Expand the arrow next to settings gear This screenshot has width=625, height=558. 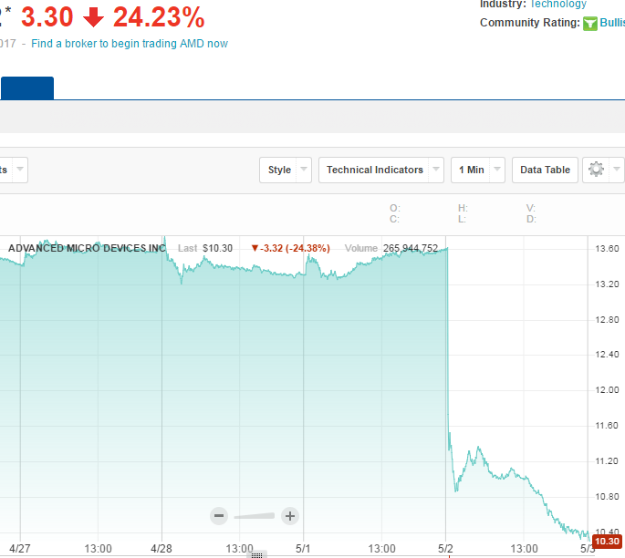coord(618,170)
